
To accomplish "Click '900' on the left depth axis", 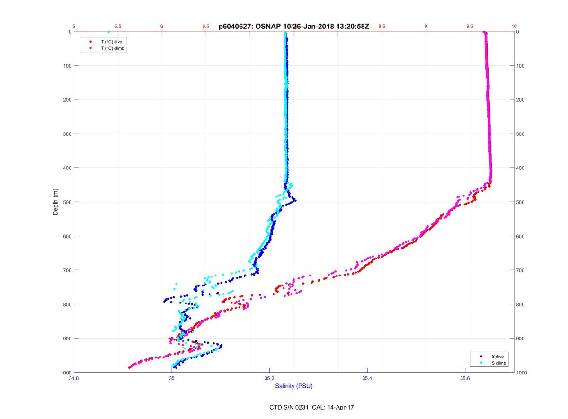I will (x=67, y=339).
